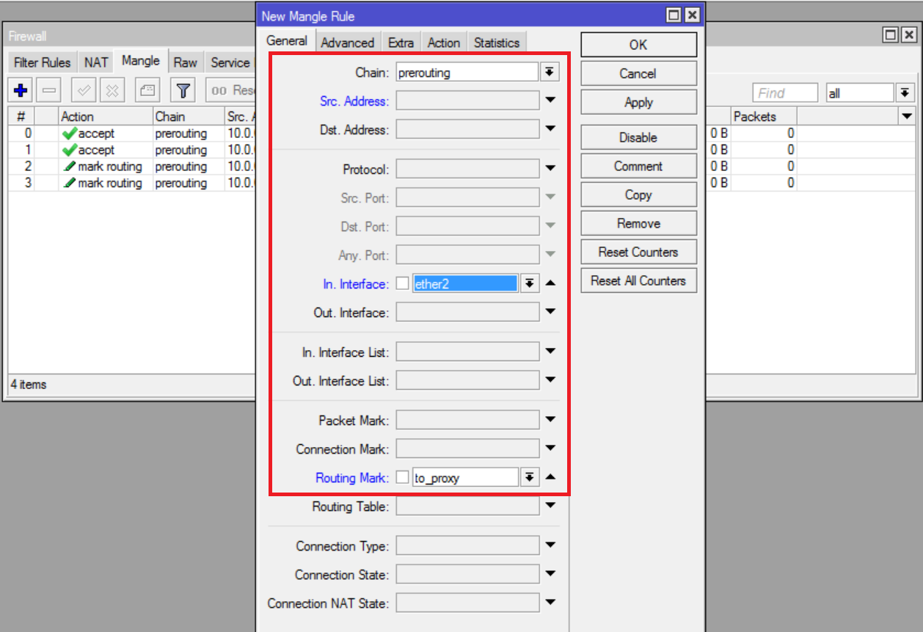
Task: Click the Comment button
Action: point(638,166)
